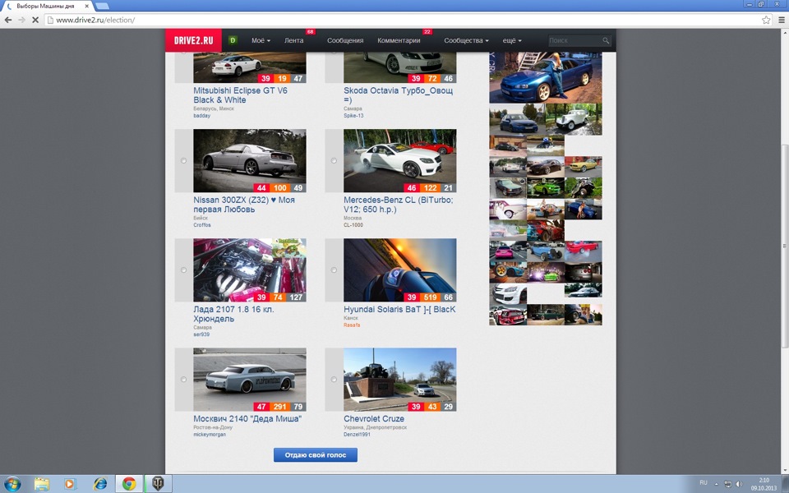This screenshot has width=789, height=493.
Task: Open Москвич 2140 Деда Миша link
Action: (x=247, y=418)
